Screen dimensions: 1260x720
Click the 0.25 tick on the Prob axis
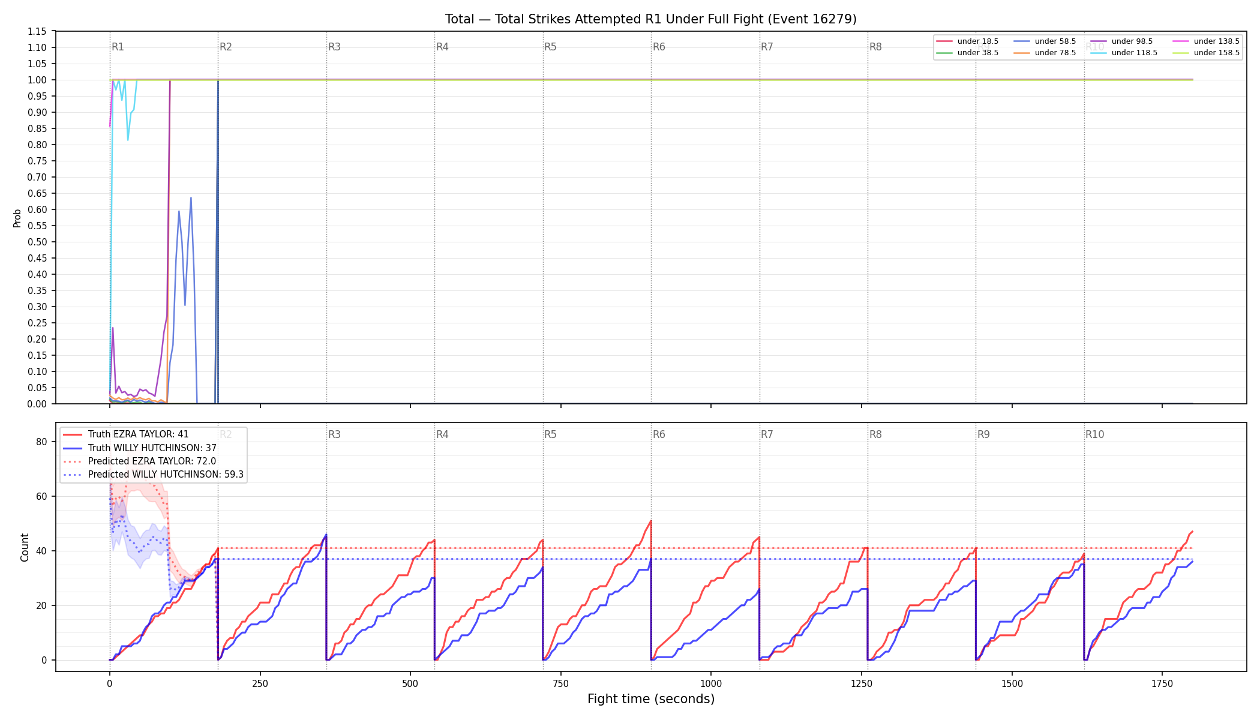tap(37, 323)
